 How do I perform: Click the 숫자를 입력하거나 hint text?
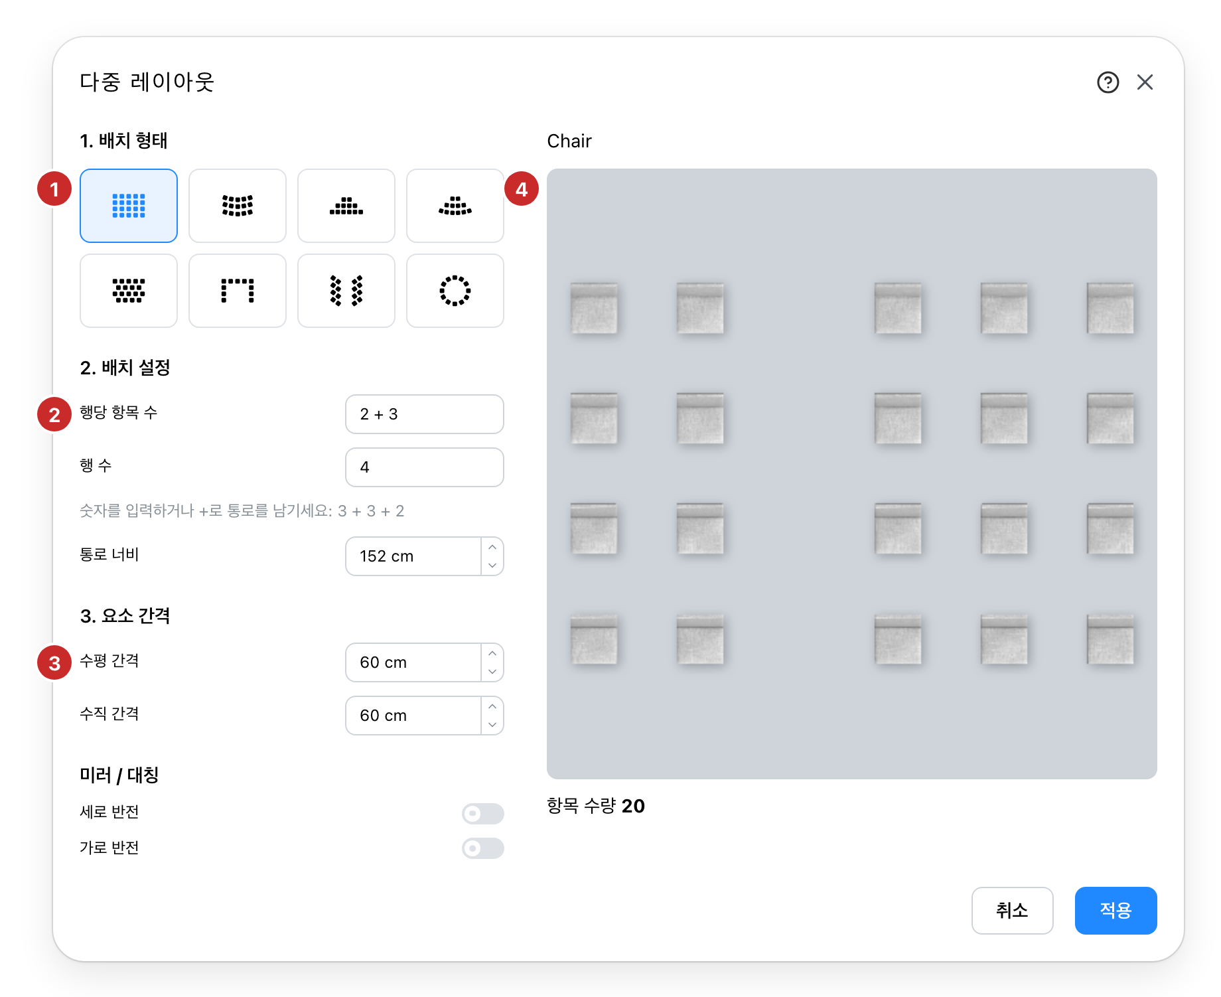(242, 511)
